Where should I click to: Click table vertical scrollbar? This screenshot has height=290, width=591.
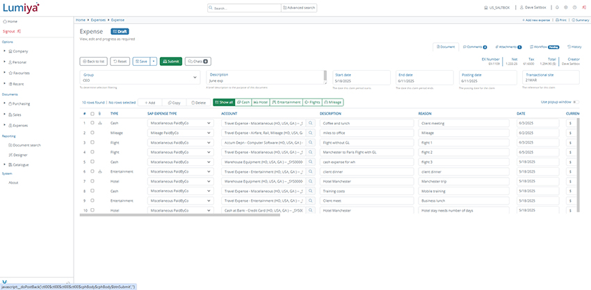(578, 166)
